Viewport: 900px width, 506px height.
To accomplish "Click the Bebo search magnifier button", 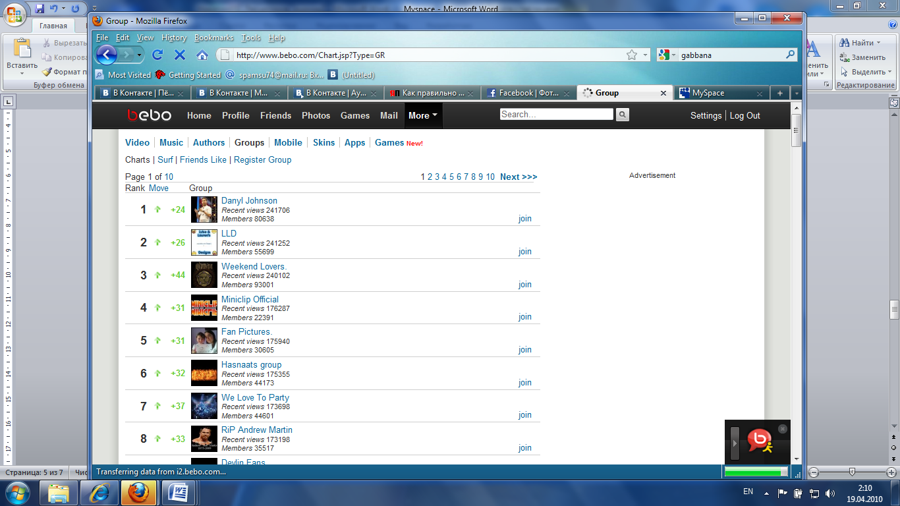I will [x=622, y=115].
